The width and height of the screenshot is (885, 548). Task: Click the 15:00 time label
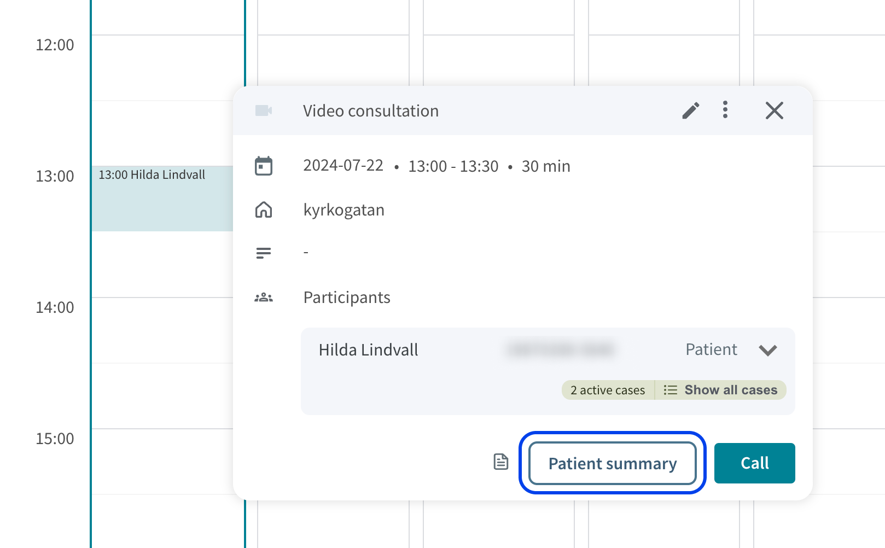(x=55, y=439)
